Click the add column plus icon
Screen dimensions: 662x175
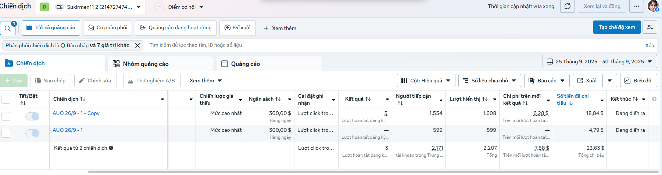[654, 99]
